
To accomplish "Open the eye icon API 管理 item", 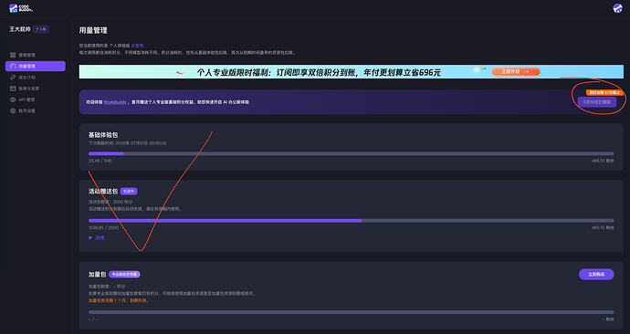I will 23,99.
